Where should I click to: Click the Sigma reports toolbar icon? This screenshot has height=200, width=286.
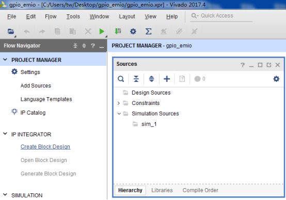click(148, 31)
